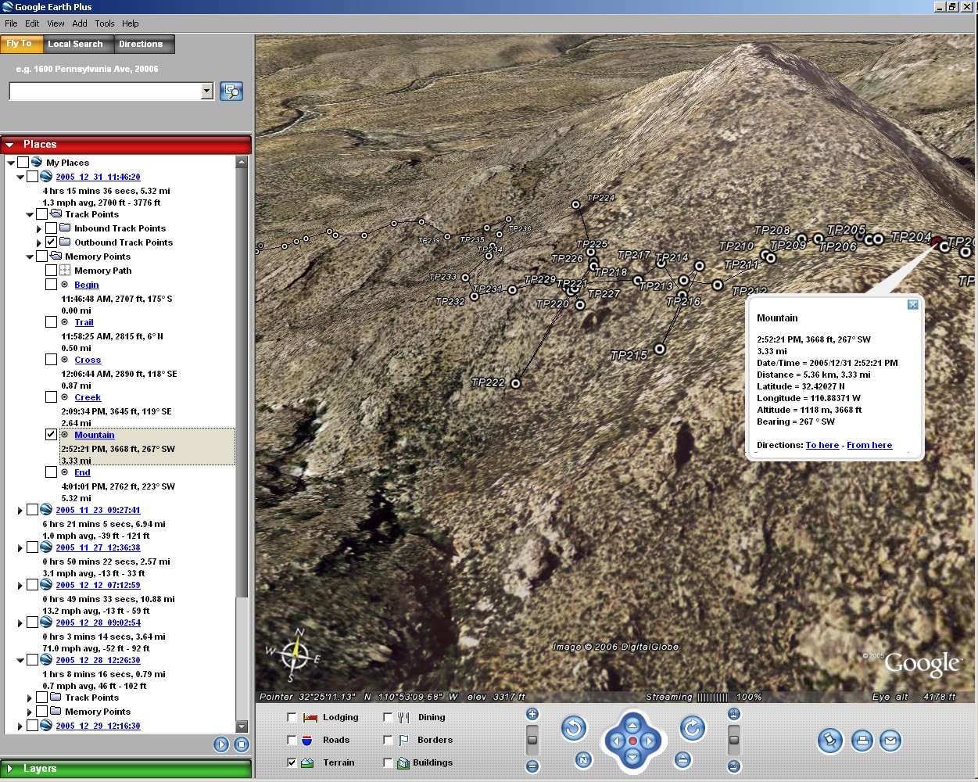Enable the Borders layer checkbox
978x782 pixels.
pos(388,740)
